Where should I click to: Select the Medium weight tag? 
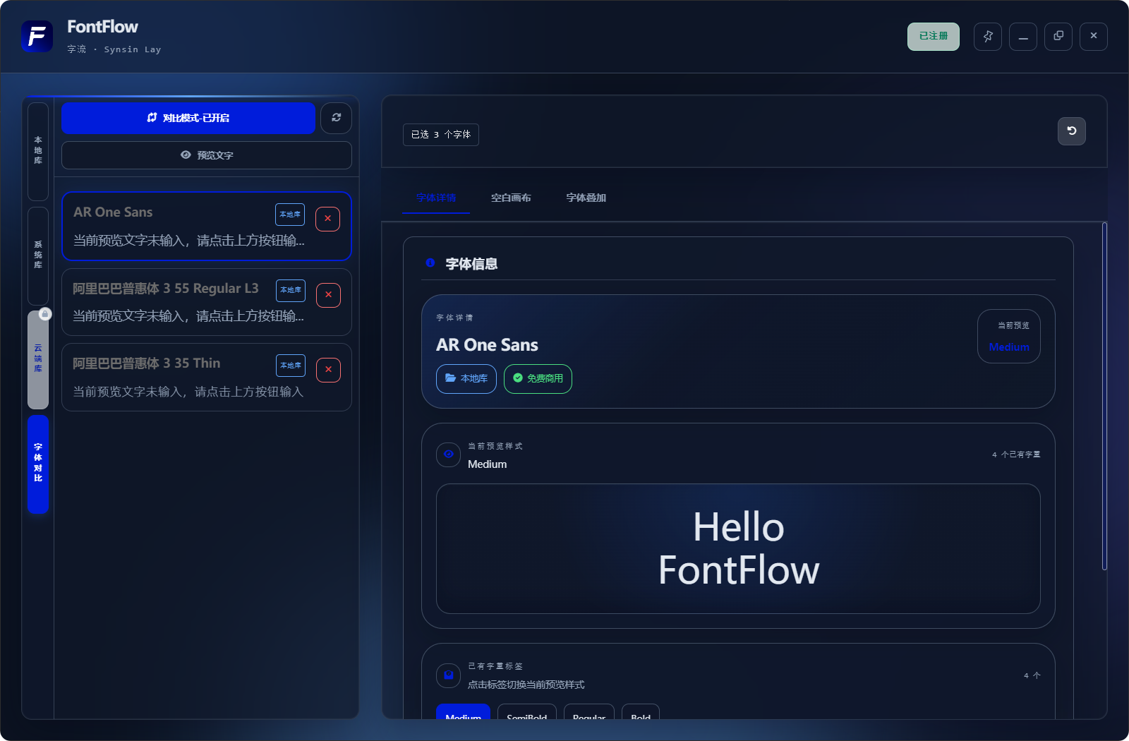(x=463, y=711)
